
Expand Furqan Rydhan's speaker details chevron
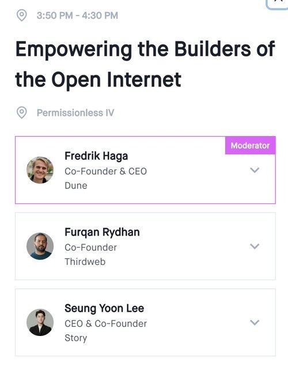(x=255, y=246)
